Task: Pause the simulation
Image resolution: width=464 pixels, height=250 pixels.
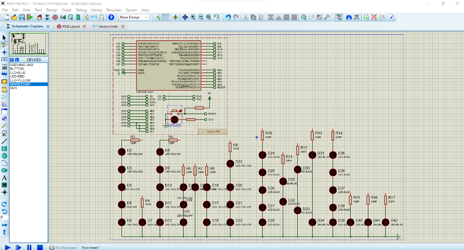Action: [29, 247]
